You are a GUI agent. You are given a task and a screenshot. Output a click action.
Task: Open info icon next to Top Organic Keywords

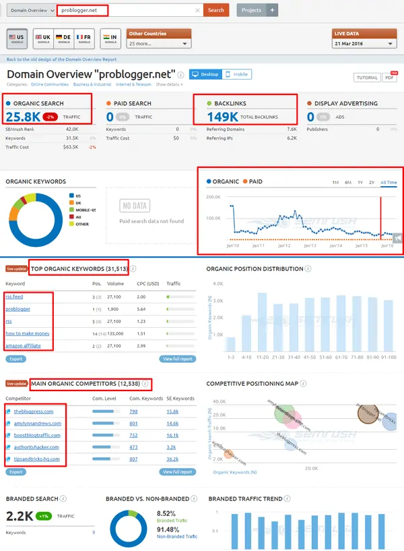pos(133,269)
